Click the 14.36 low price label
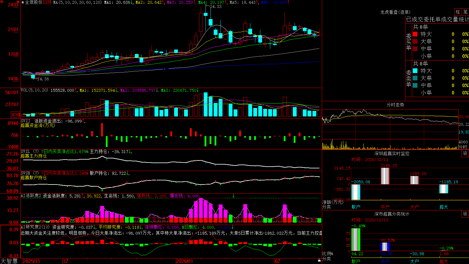Image resolution: width=469 pixels, height=264 pixels. click(x=43, y=79)
